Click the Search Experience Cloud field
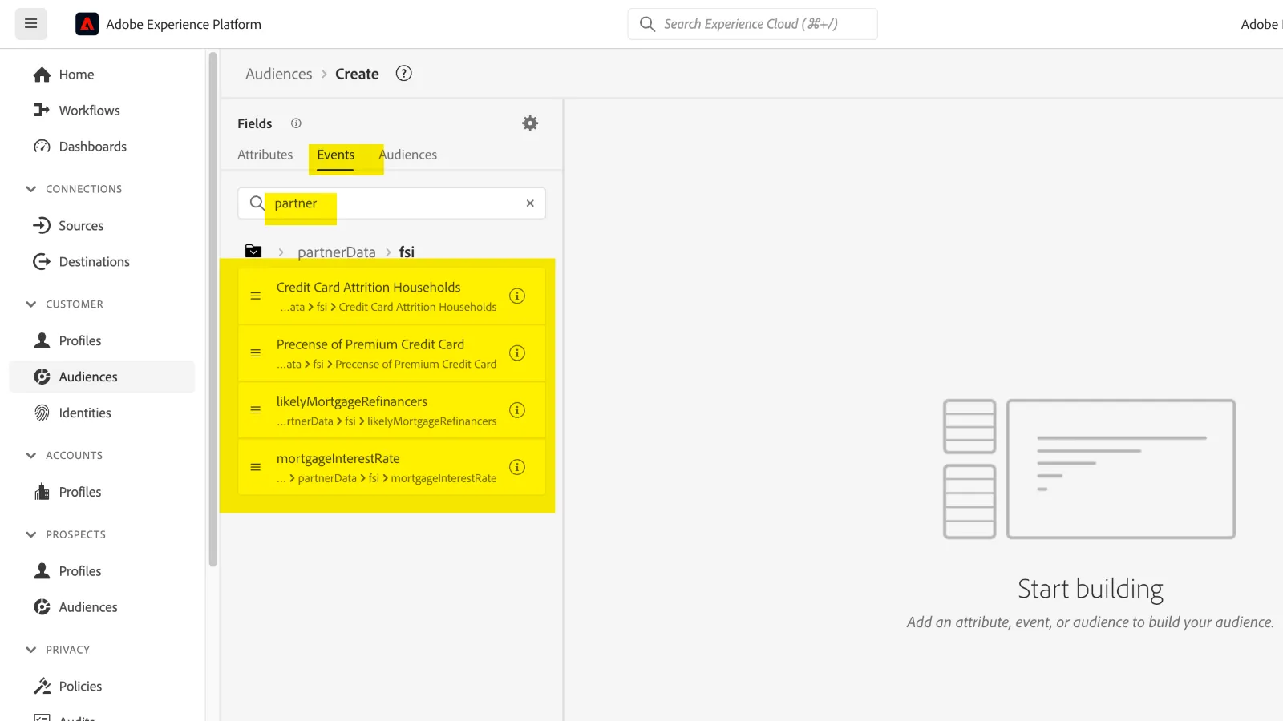This screenshot has width=1283, height=721. pos(752,24)
